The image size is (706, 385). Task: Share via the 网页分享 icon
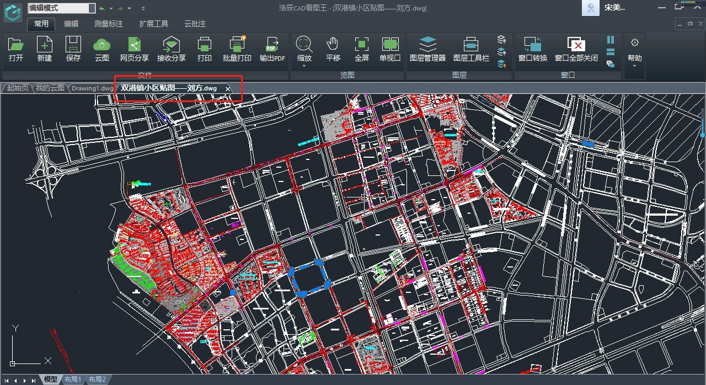click(135, 49)
